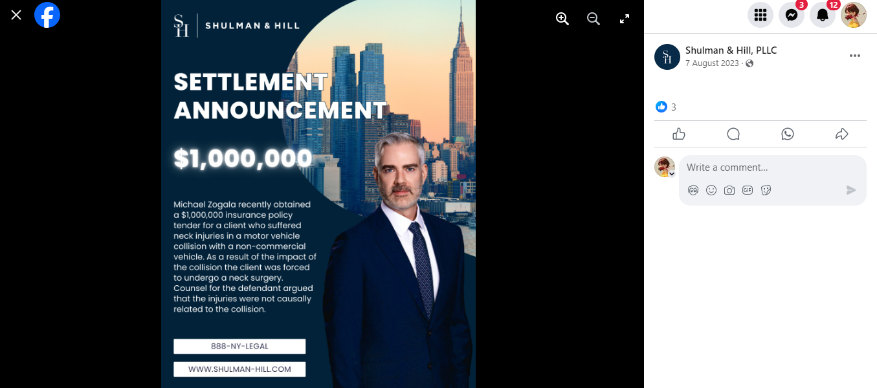Open the 7 August 2023 post timestamp
The image size is (877, 388).
pos(712,63)
